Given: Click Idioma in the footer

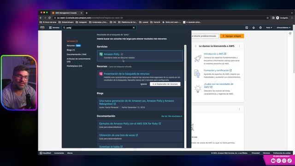Looking at the screenshot, I should (70, 153).
